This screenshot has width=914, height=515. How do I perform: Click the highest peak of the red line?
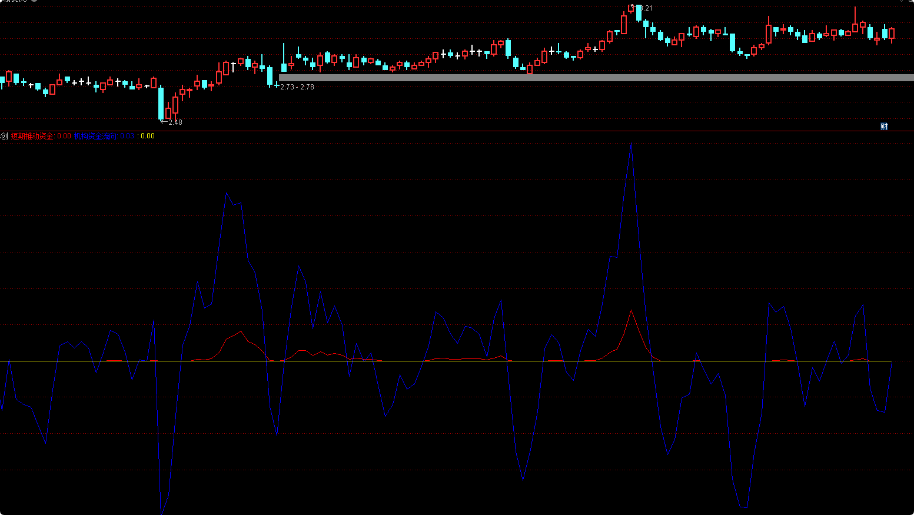point(632,310)
